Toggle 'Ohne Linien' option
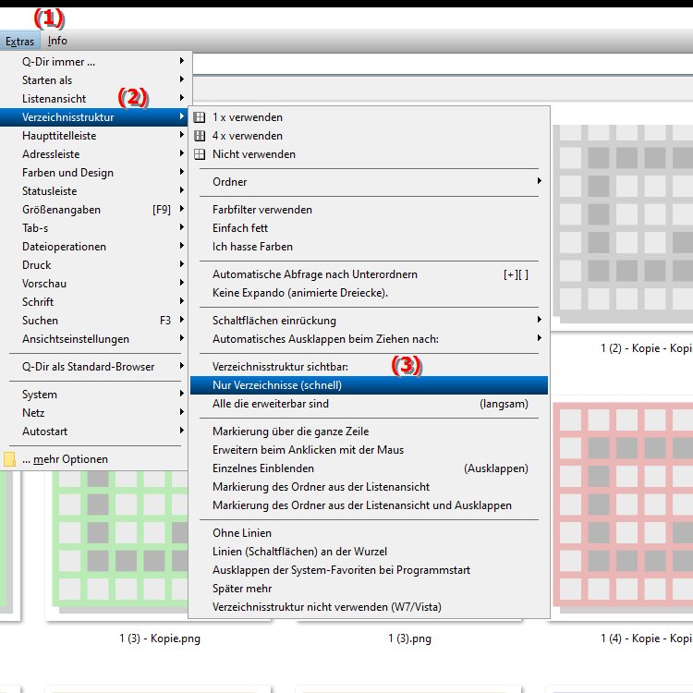Viewport: 693px width, 693px height. [369, 533]
